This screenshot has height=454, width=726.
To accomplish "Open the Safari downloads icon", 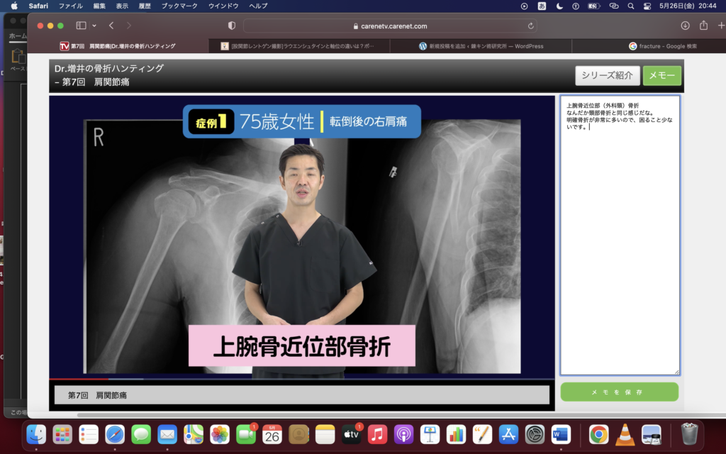I will tap(685, 26).
